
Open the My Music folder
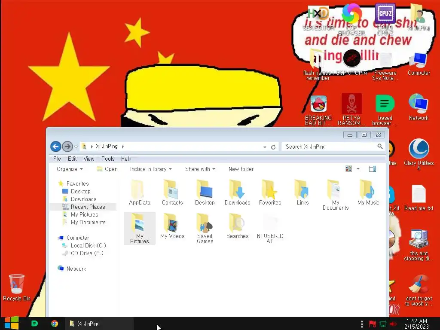[x=368, y=193]
